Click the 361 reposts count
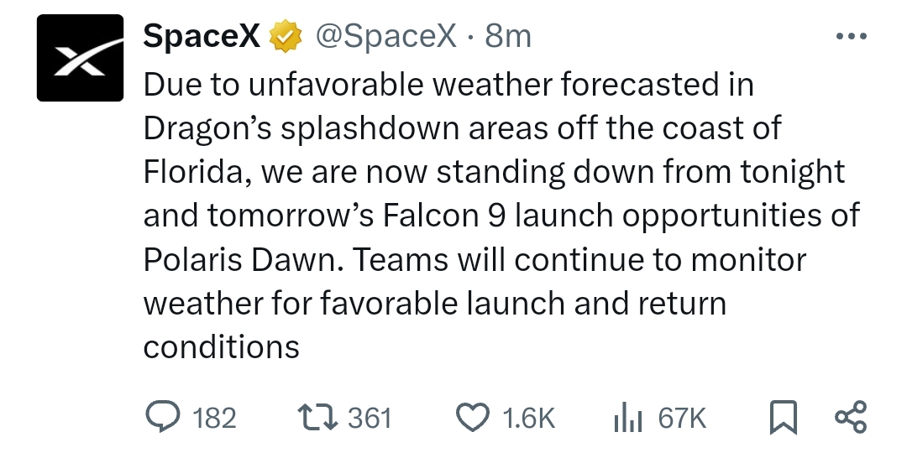This screenshot has width=907, height=458. coord(370,418)
